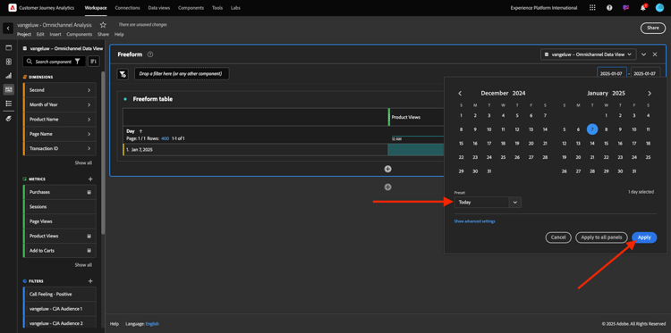Select December 25 in the calendar
Viewport: 671px width, 333px height.
[x=503, y=157]
